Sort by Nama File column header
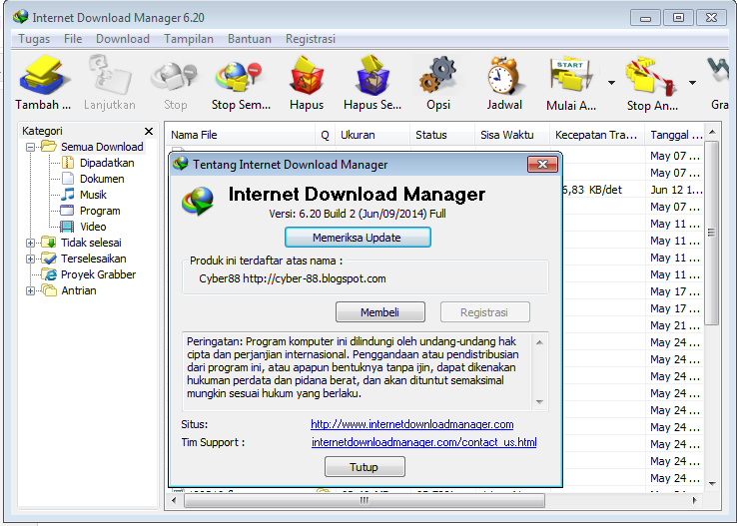The image size is (737, 526). pos(241,135)
